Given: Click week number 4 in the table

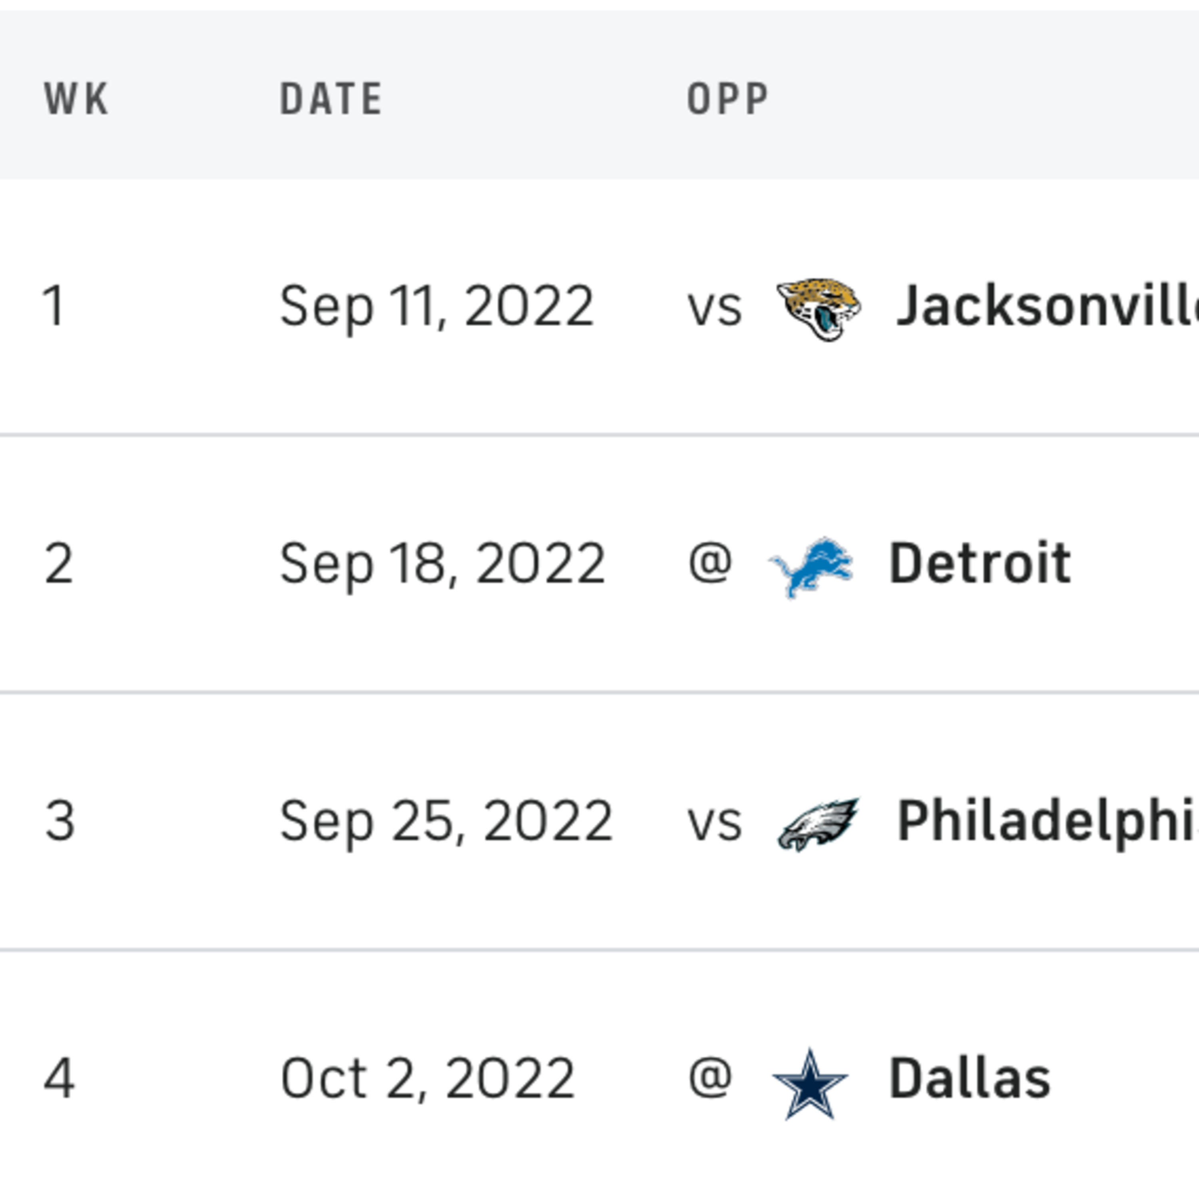Looking at the screenshot, I should tap(60, 1079).
